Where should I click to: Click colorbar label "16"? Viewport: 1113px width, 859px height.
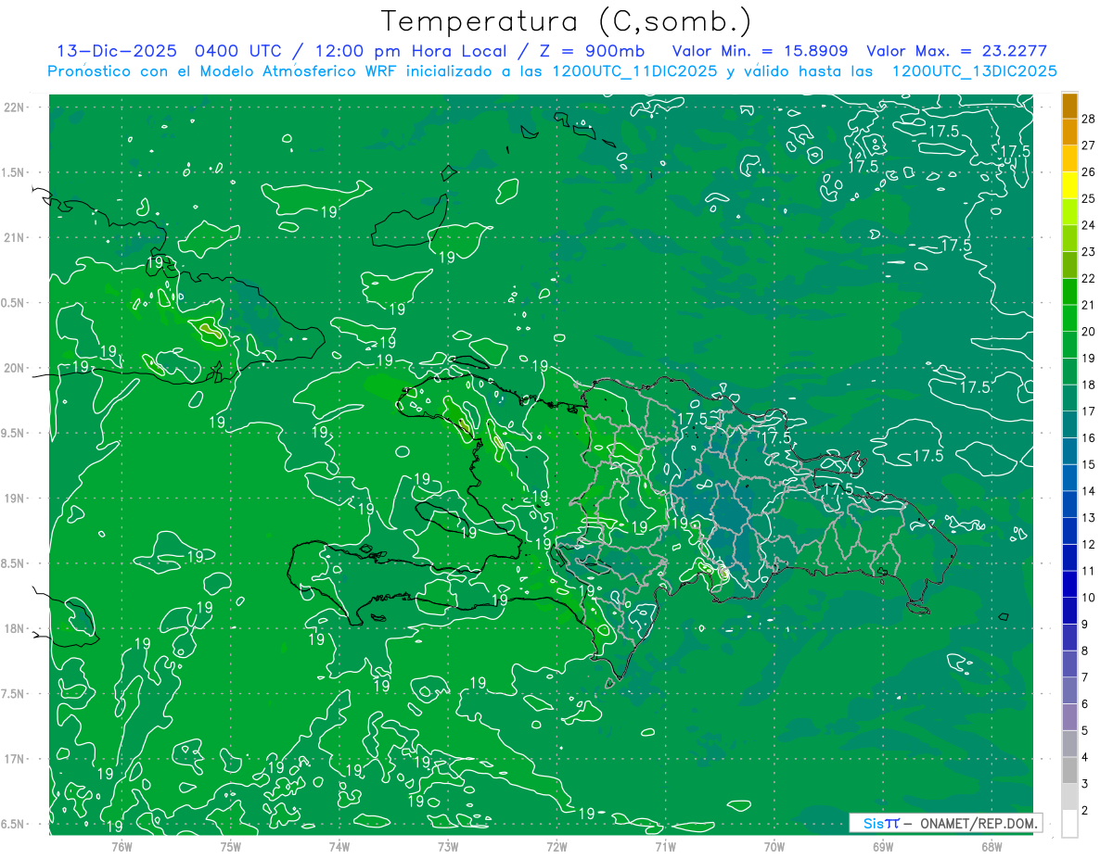tap(1089, 438)
